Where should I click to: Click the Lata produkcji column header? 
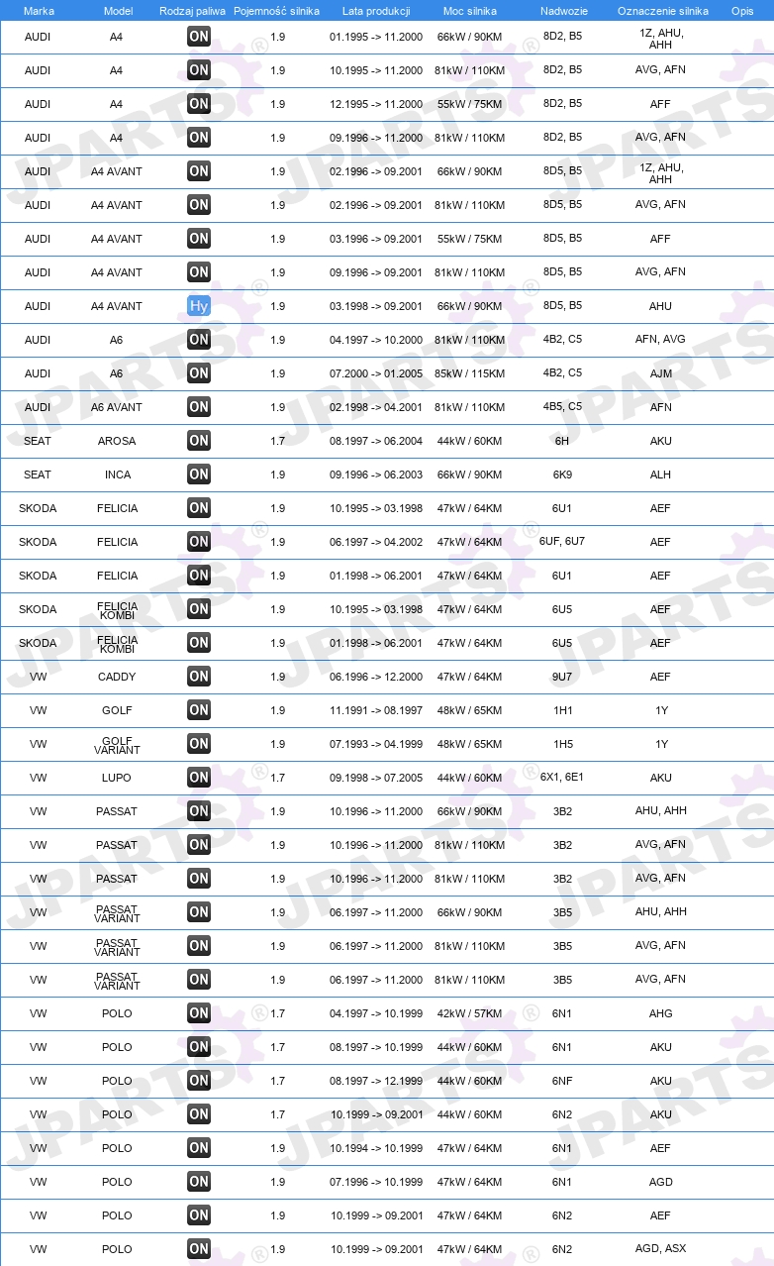pyautogui.click(x=376, y=11)
